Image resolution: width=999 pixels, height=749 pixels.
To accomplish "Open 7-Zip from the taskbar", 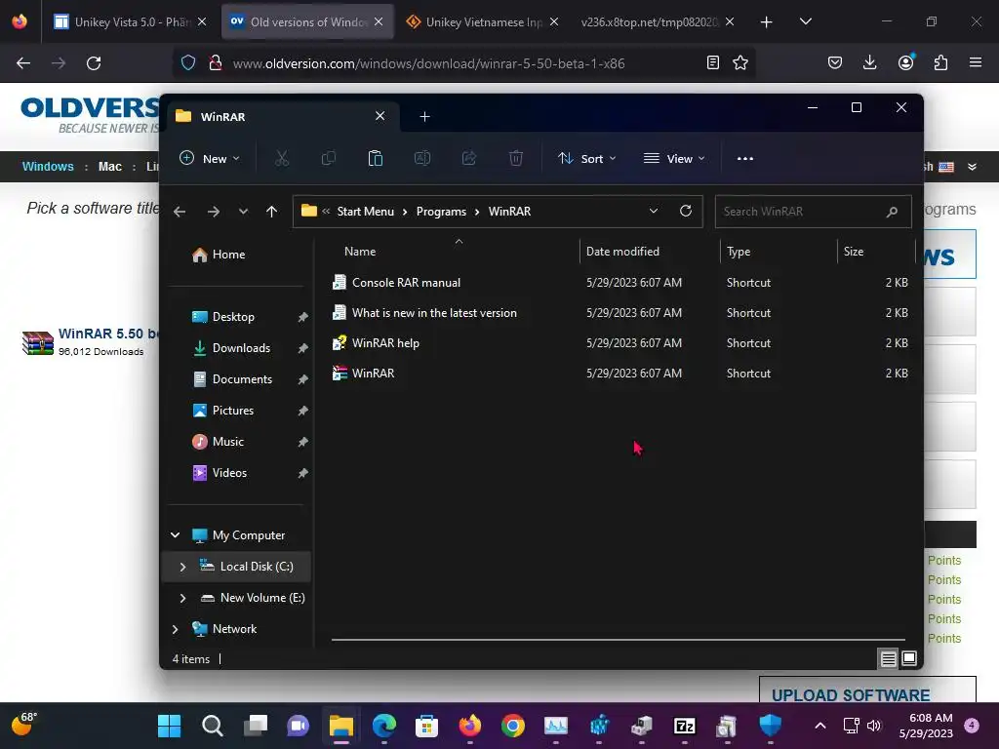I will [684, 726].
